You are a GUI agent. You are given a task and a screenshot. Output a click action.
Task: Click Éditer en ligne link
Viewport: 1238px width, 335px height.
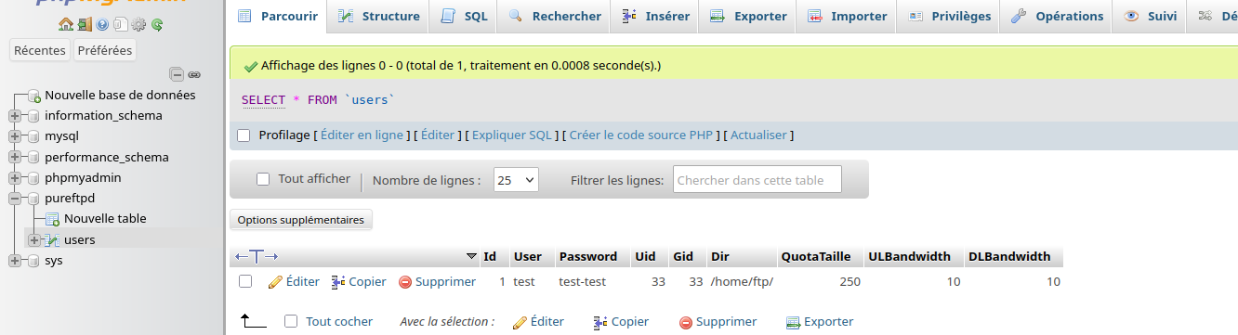pos(362,135)
